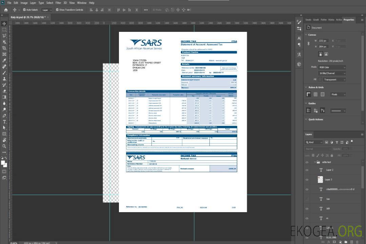Select the Rectangular Marquee tool
The width and height of the screenshot is (366, 244).
(x=4, y=30)
